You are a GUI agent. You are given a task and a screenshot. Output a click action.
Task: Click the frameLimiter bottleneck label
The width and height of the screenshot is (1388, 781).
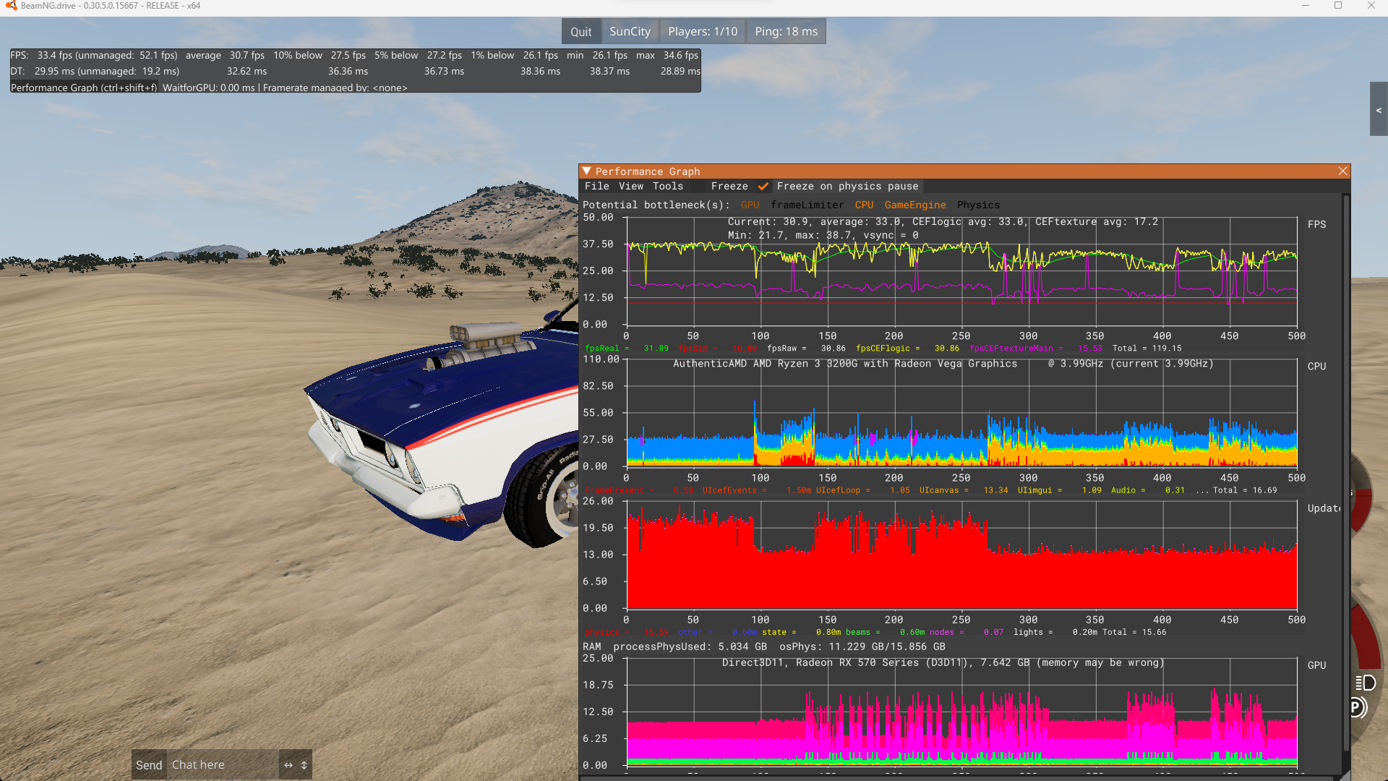tap(807, 205)
